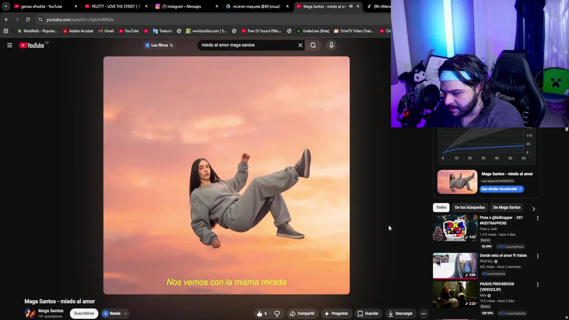Click the PASOS PROHIBIDOS (VIDEOCLIP) title
The height and width of the screenshot is (320, 569).
497,287
